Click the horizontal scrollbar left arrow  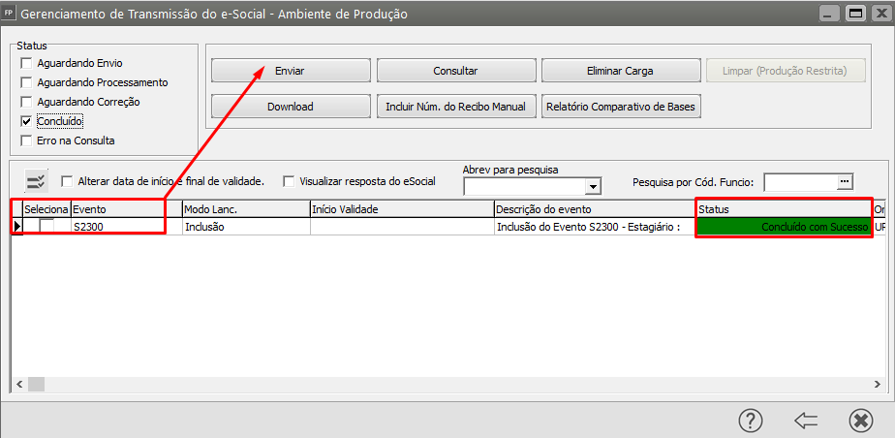click(18, 385)
